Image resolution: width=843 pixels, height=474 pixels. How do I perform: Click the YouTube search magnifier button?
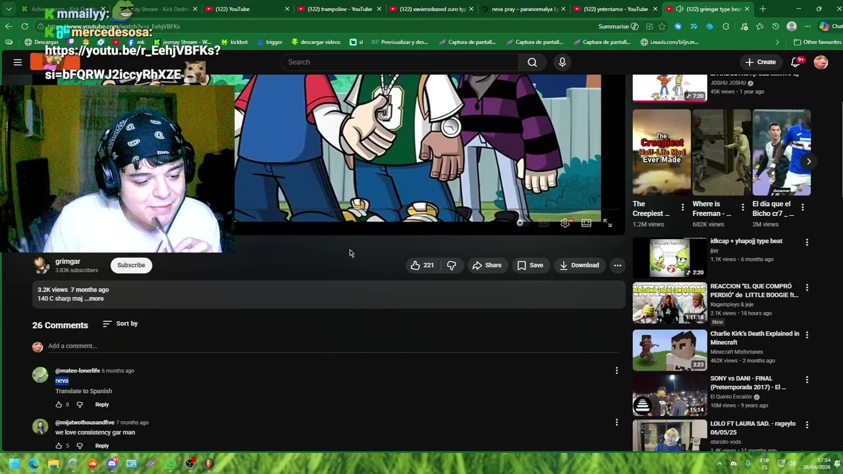[532, 62]
